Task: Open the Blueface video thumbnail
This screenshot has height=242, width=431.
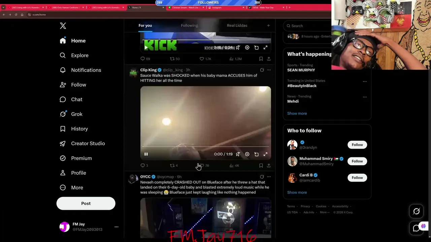Action: [205, 218]
